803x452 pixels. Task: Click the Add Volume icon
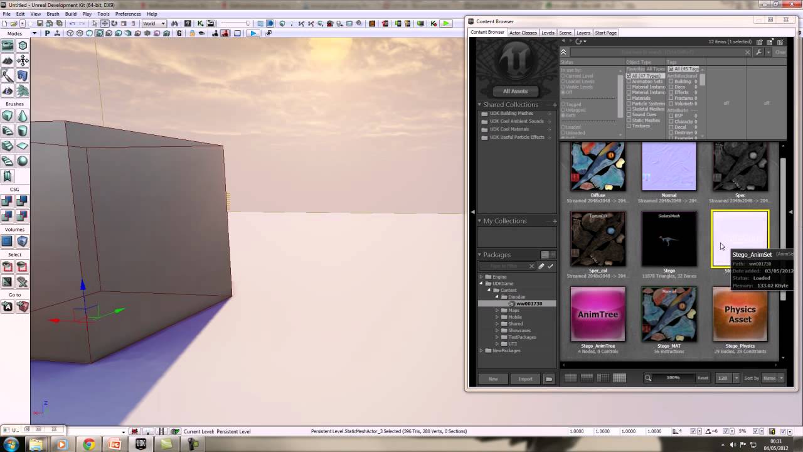pyautogui.click(x=8, y=242)
